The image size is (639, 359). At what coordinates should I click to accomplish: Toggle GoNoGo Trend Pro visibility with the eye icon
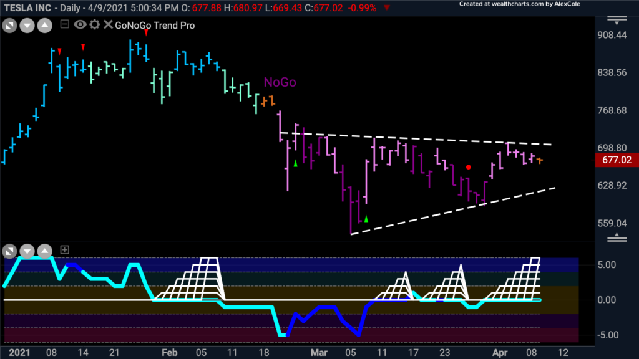point(80,24)
